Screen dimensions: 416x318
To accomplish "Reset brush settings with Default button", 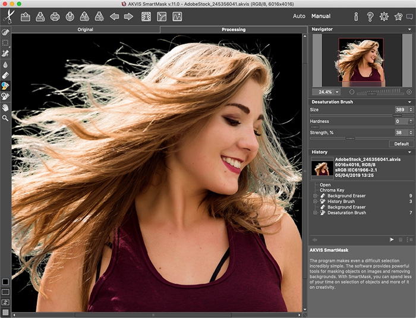I will [x=401, y=144].
